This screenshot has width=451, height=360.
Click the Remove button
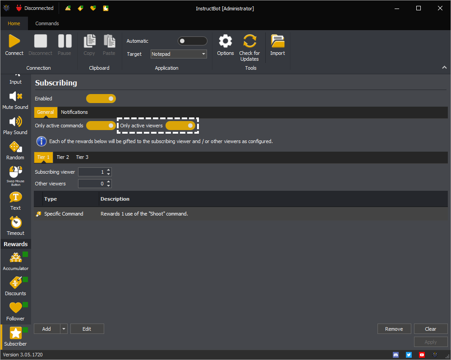tap(394, 329)
